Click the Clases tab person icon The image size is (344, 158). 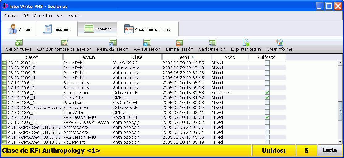(13, 29)
